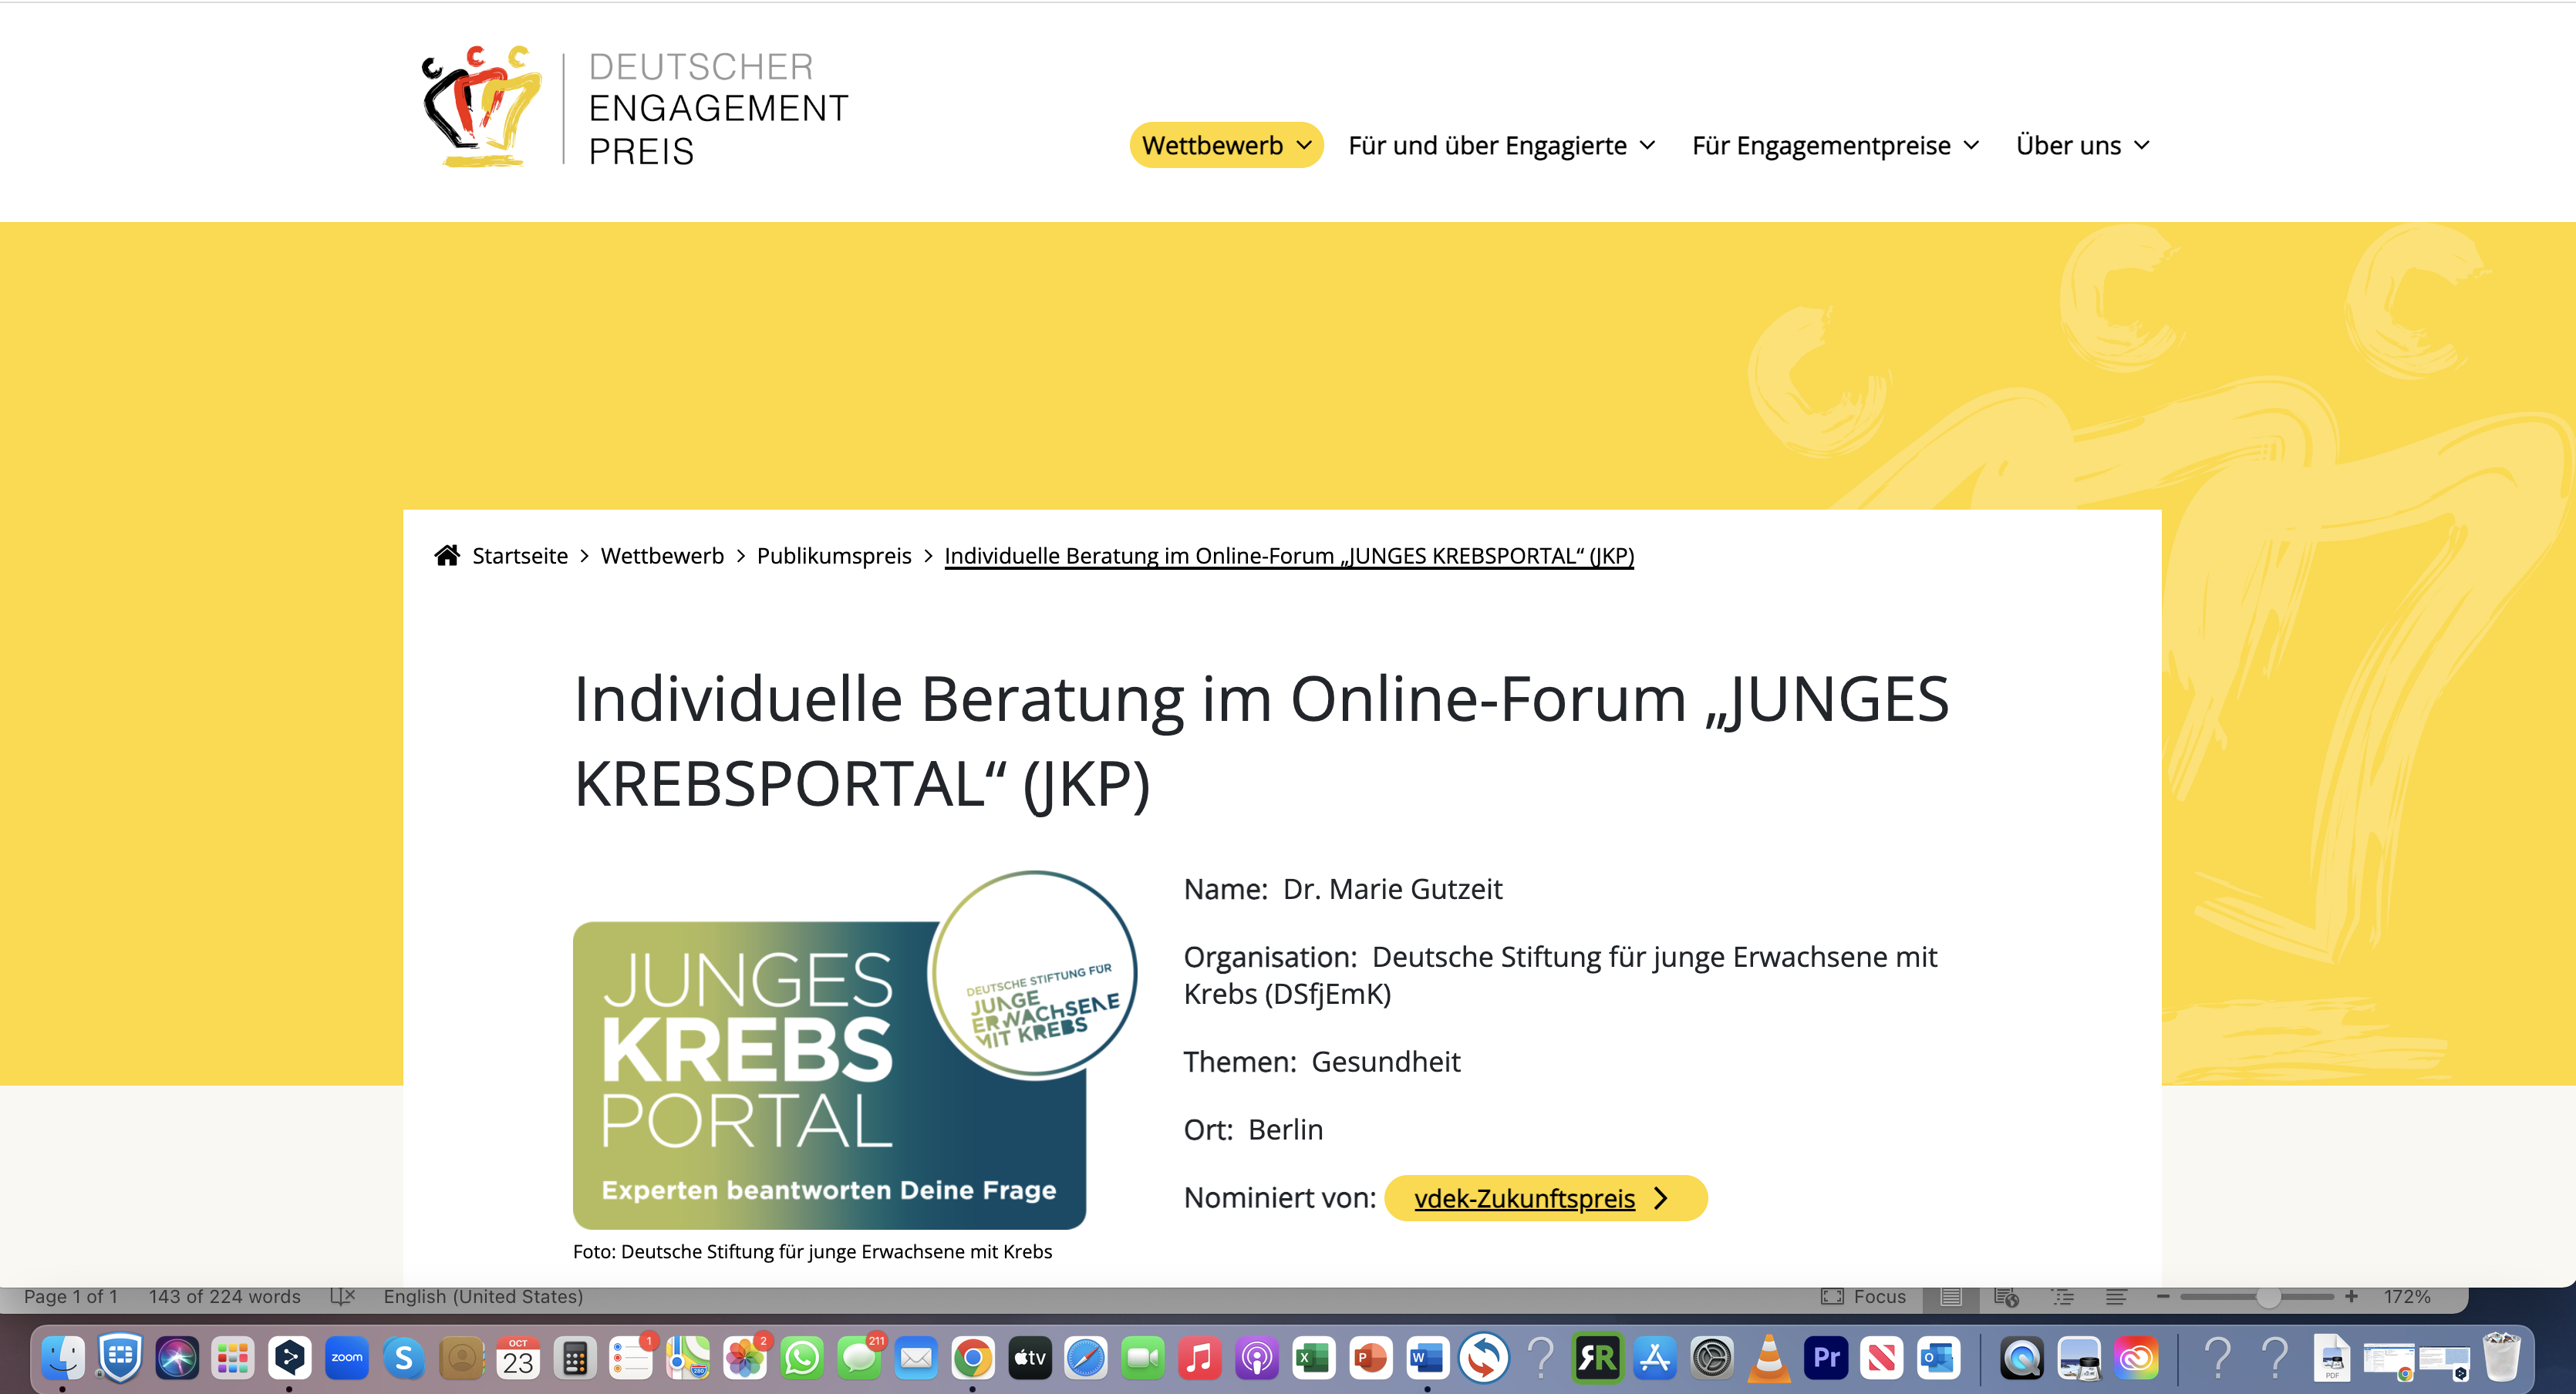The height and width of the screenshot is (1394, 2576).
Task: Launch Microsoft Excel from the dock
Action: click(1314, 1357)
